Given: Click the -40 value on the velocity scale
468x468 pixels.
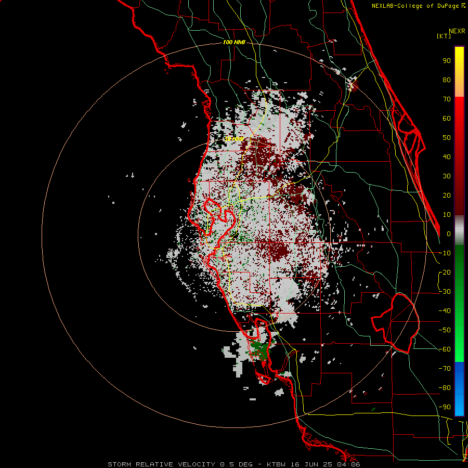Looking at the screenshot, I should point(445,311).
